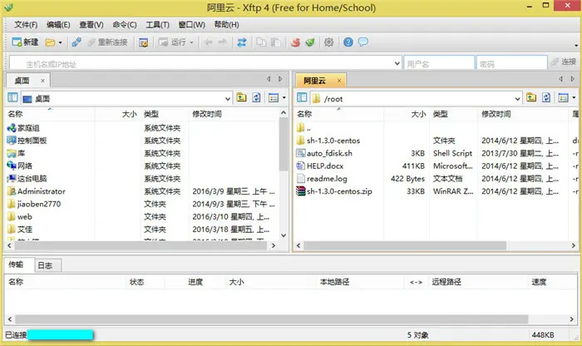
Task: Toggle folder tree icon in local pane
Action: 12,97
